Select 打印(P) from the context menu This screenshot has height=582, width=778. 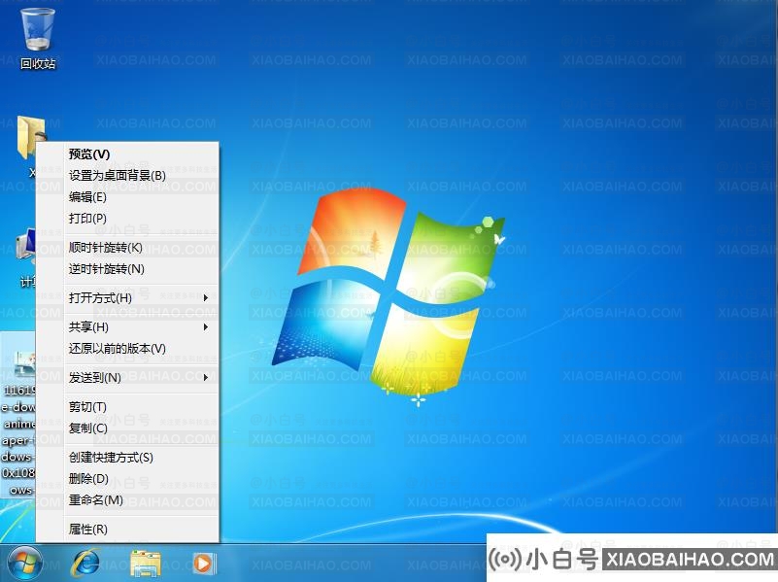coord(128,219)
